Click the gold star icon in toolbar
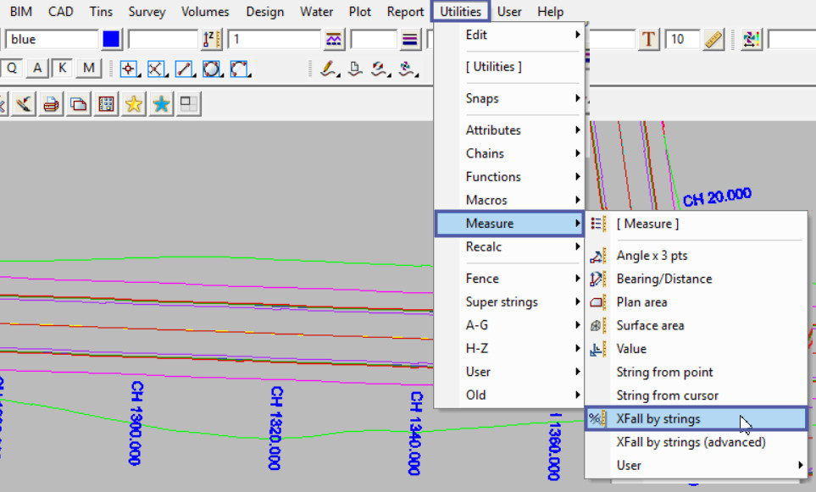816x492 pixels. tap(133, 104)
